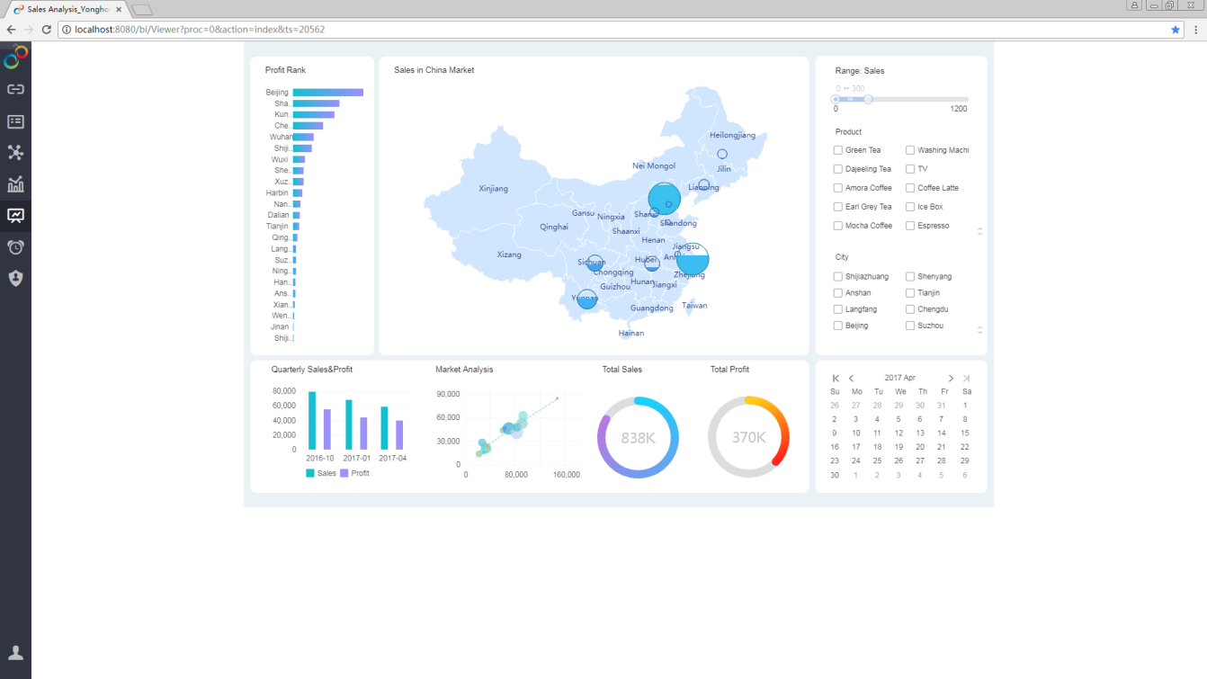Select April 30 in the calendar
This screenshot has width=1207, height=679.
(x=835, y=475)
